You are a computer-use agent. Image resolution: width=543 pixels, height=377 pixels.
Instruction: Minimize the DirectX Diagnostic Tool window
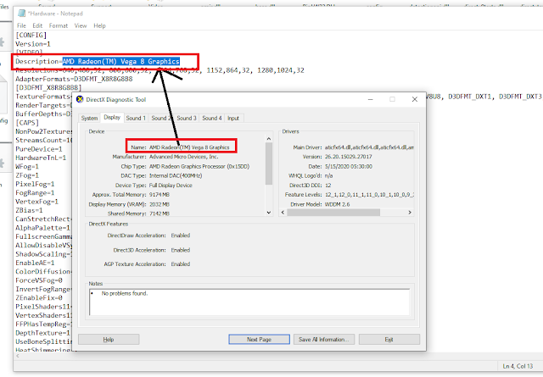click(x=370, y=99)
